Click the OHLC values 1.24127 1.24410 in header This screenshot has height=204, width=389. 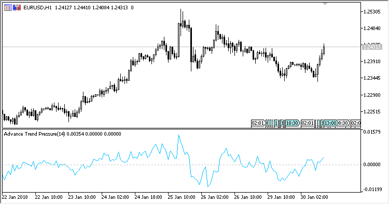(73, 8)
